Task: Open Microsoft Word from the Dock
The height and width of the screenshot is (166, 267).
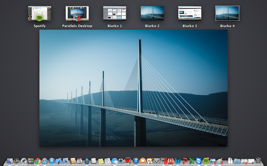Action: pyautogui.click(x=178, y=161)
